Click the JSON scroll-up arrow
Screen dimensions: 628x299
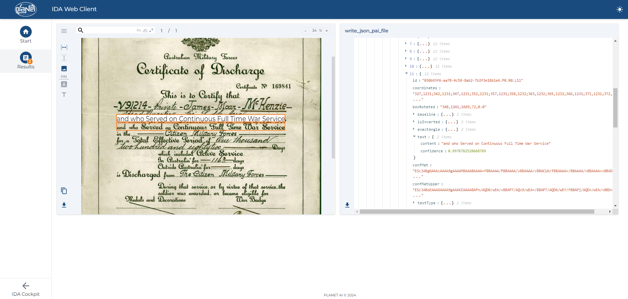[615, 41]
